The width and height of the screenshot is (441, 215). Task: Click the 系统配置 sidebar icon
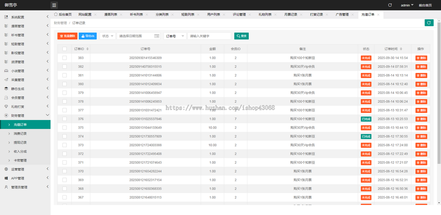coord(6,17)
